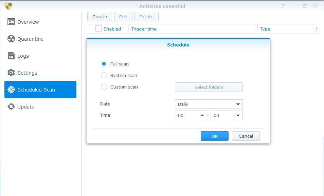This screenshot has width=324, height=196.
Task: Minimize the Antivirus Essential window
Action: pyautogui.click(x=294, y=6)
